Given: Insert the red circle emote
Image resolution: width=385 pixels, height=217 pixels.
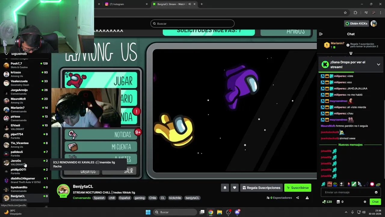Looking at the screenshot, I should click(x=372, y=184).
